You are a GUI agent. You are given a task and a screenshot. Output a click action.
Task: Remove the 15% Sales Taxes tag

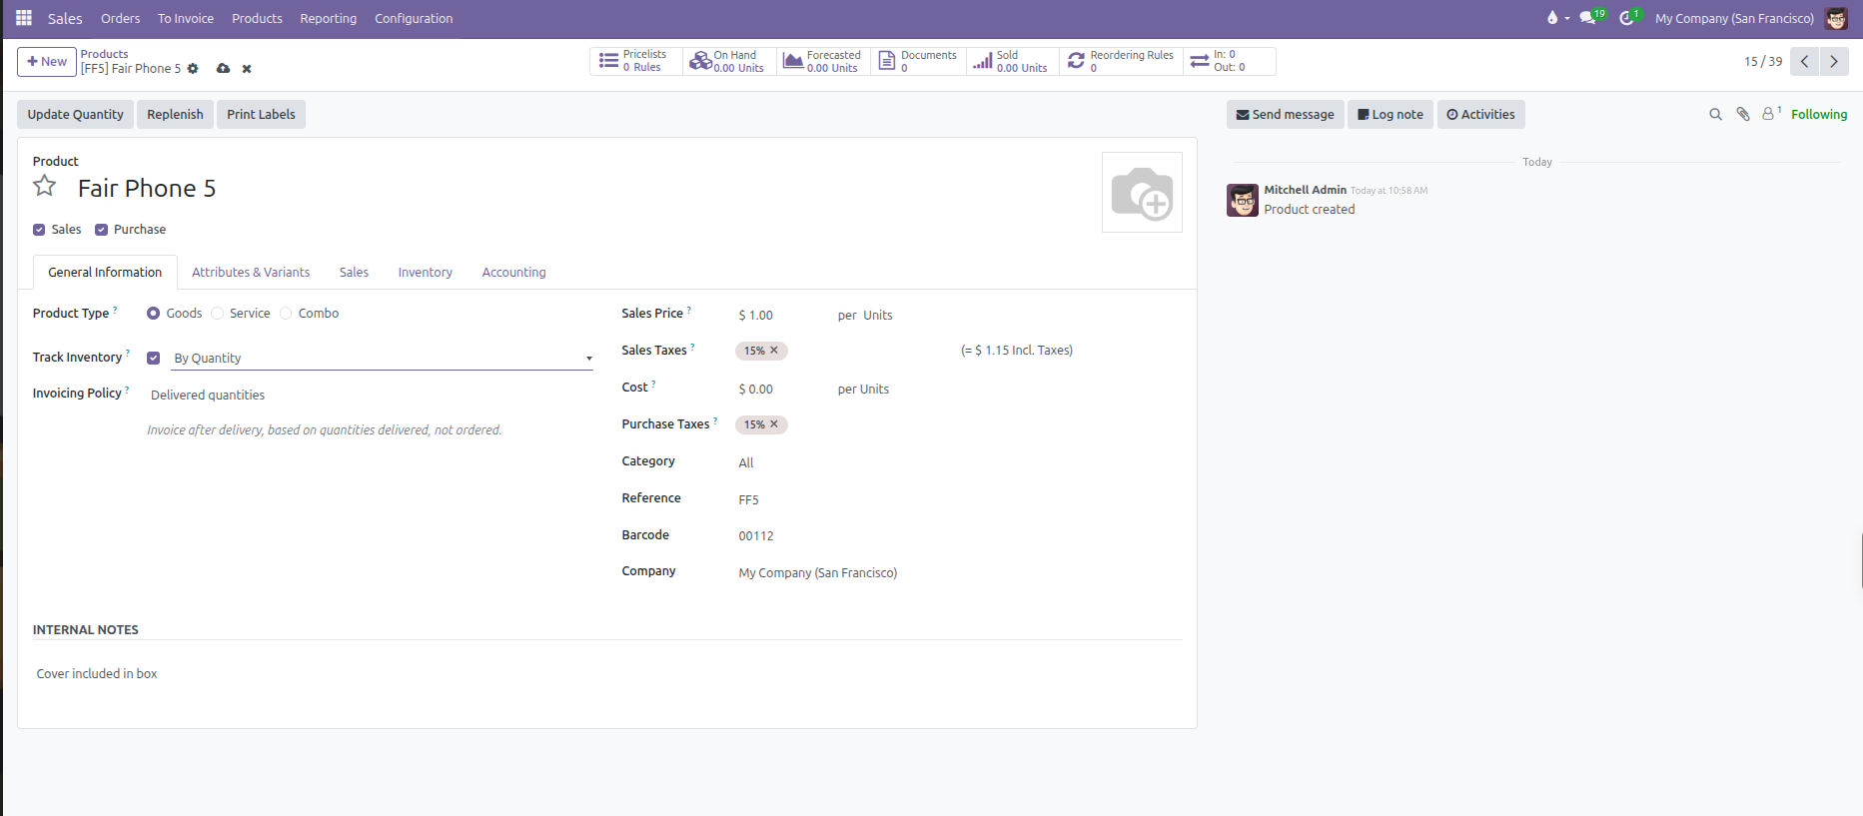(774, 351)
